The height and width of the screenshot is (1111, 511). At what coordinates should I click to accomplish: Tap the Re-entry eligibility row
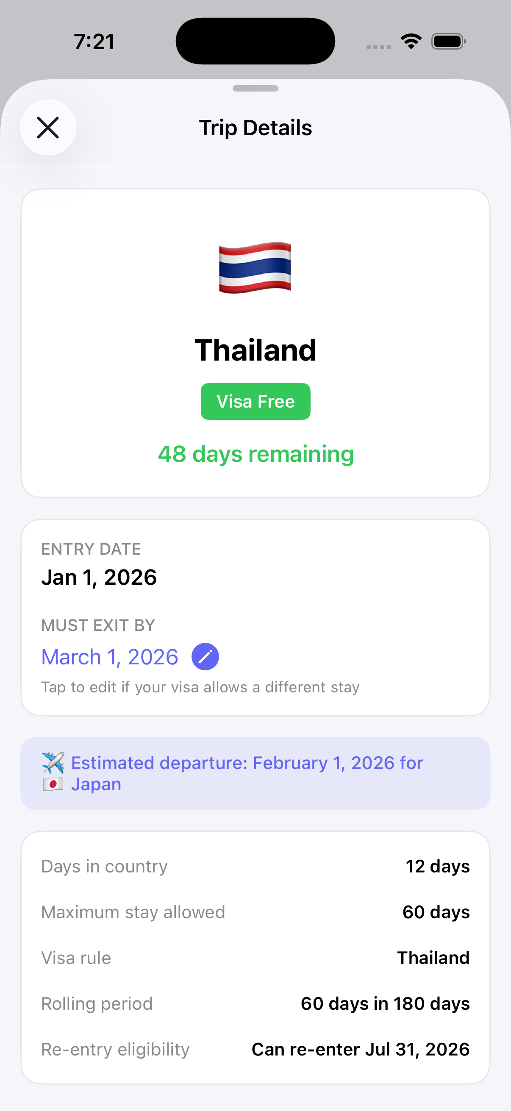click(255, 1049)
